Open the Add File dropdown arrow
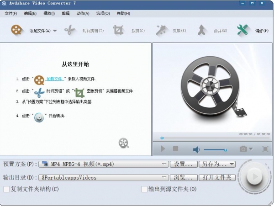This screenshot has width=274, height=207. 55,31
